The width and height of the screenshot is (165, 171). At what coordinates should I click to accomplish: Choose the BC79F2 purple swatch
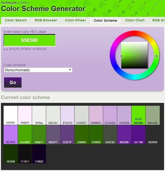[x=11, y=135]
